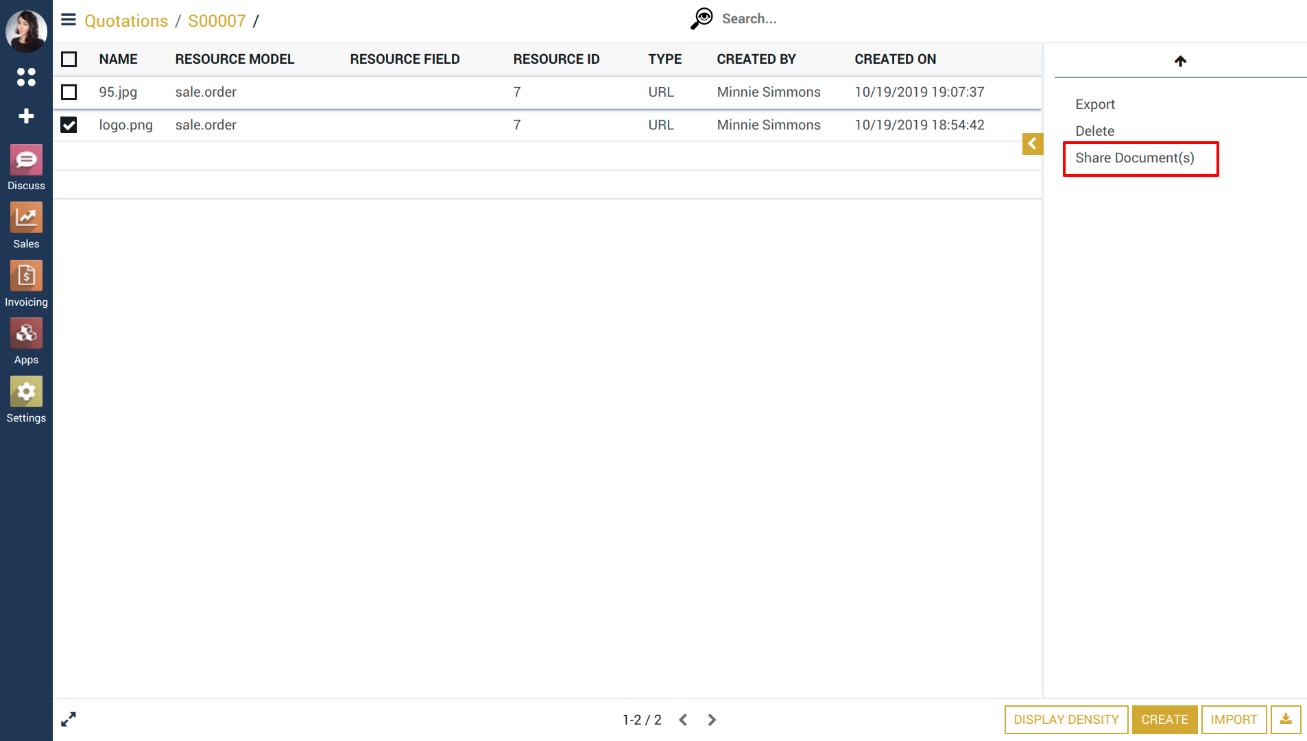Collapse the actions list using up arrow
Image resolution: width=1307 pixels, height=741 pixels.
[1180, 61]
